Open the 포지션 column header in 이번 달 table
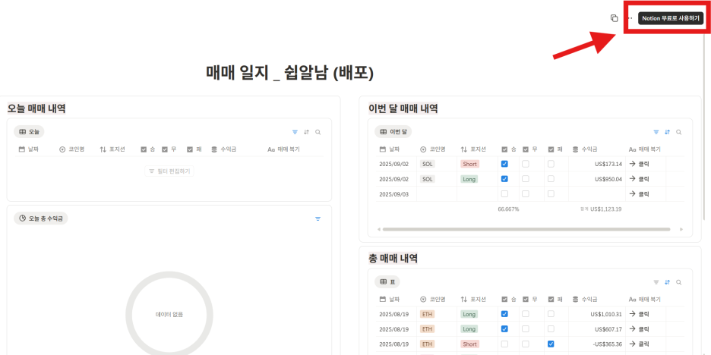 coord(477,149)
